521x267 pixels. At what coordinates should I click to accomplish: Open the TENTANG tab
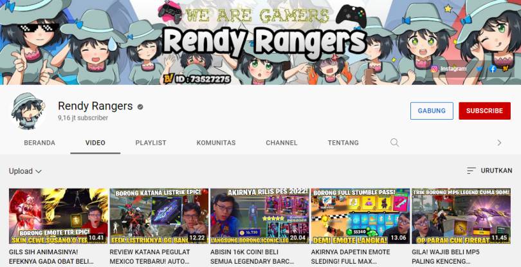pos(343,143)
